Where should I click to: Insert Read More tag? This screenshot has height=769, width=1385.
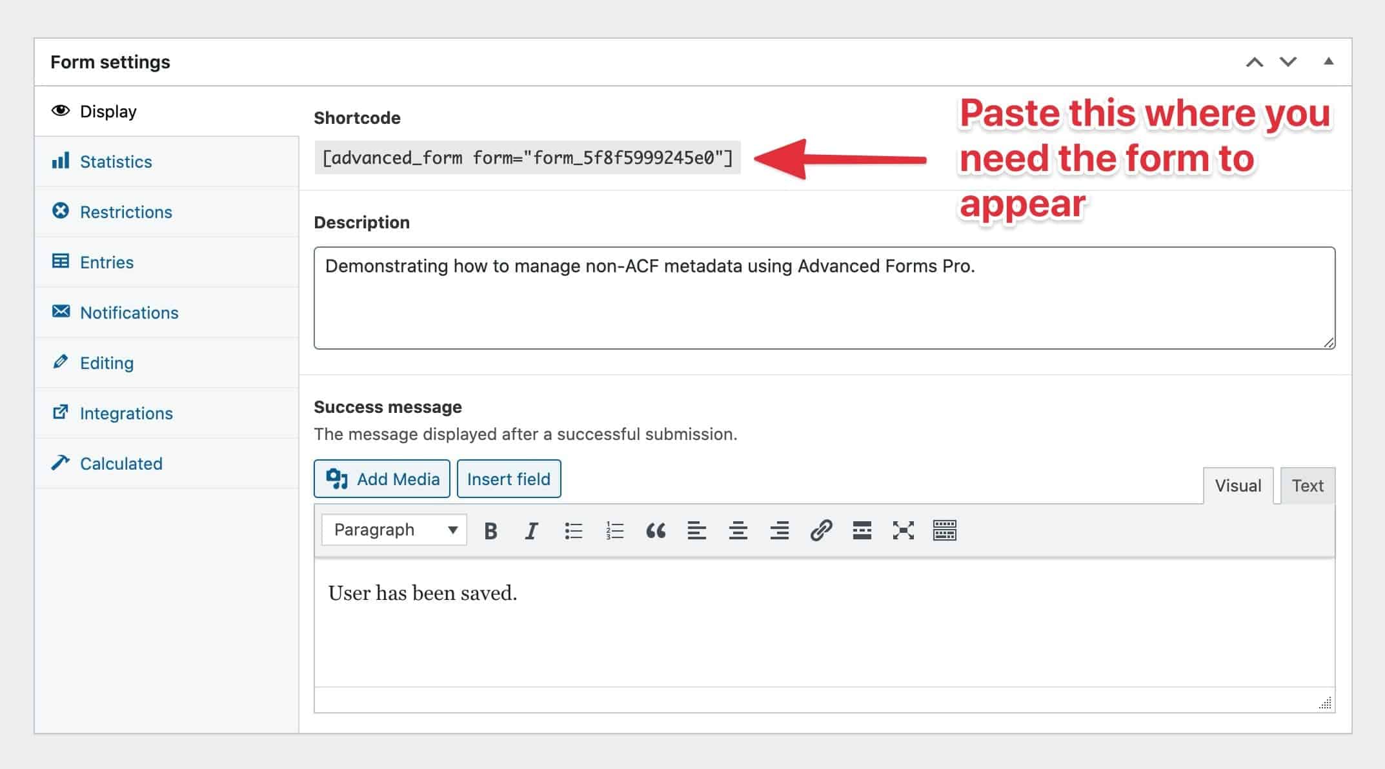862,531
